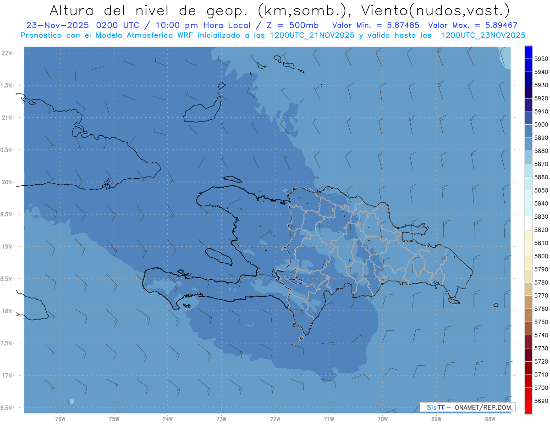The width and height of the screenshot is (550, 425).
Task: Click the '1200UTC_23NOV2025' valid-until time text
Action: point(483,35)
